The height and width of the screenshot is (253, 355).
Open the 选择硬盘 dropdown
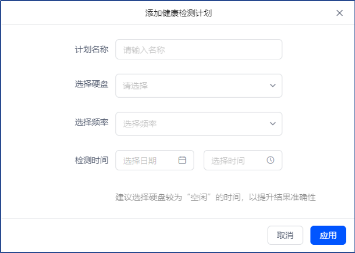pyautogui.click(x=199, y=86)
